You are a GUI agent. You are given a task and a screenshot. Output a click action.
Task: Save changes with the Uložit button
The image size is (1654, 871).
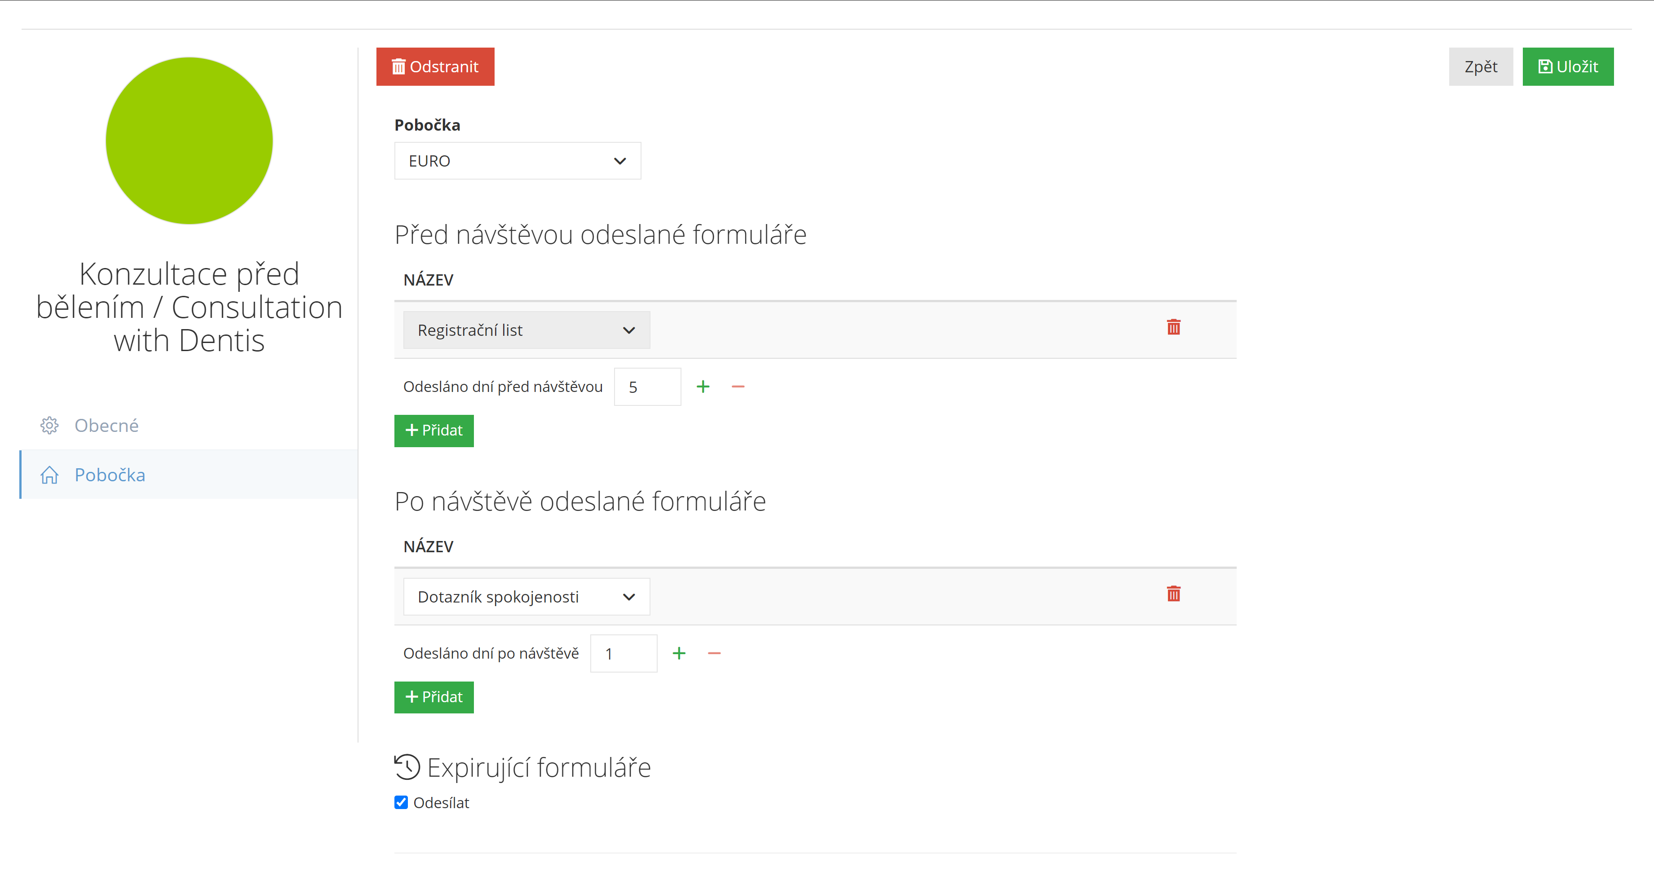click(x=1567, y=67)
